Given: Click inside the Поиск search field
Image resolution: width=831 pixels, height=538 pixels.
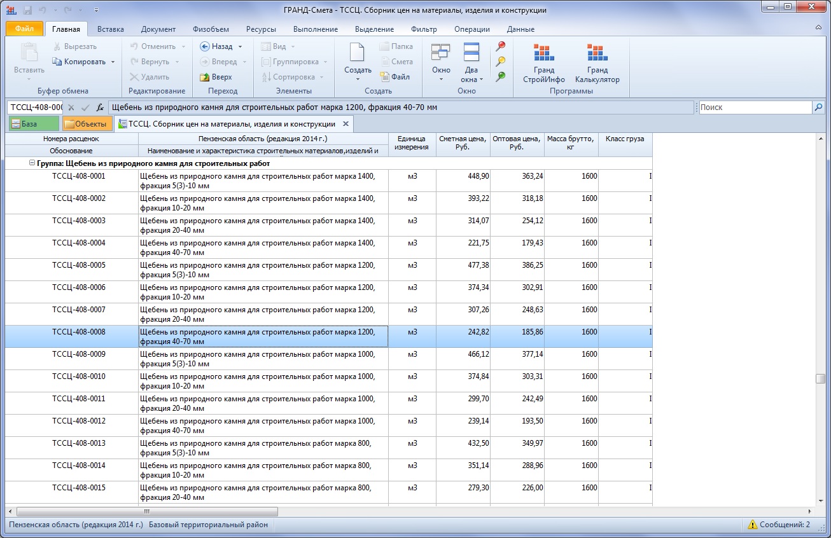Looking at the screenshot, I should point(755,107).
